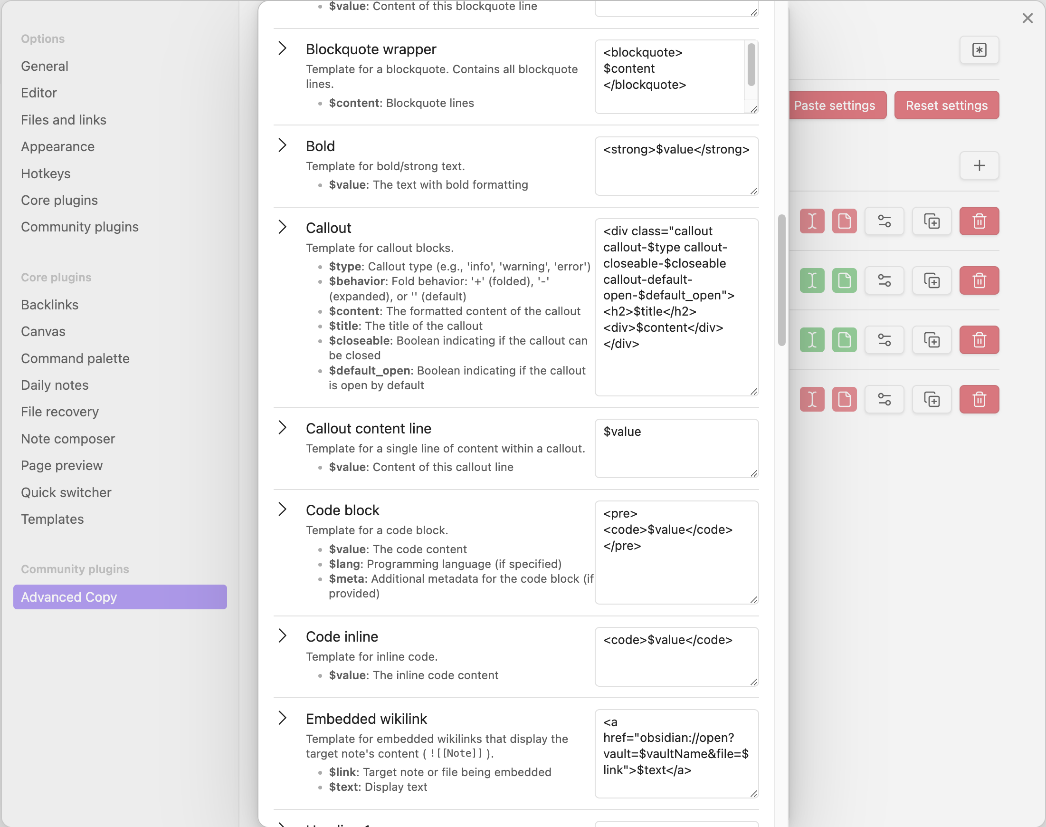Click the asterisk square icon button
The width and height of the screenshot is (1046, 827).
tap(979, 50)
